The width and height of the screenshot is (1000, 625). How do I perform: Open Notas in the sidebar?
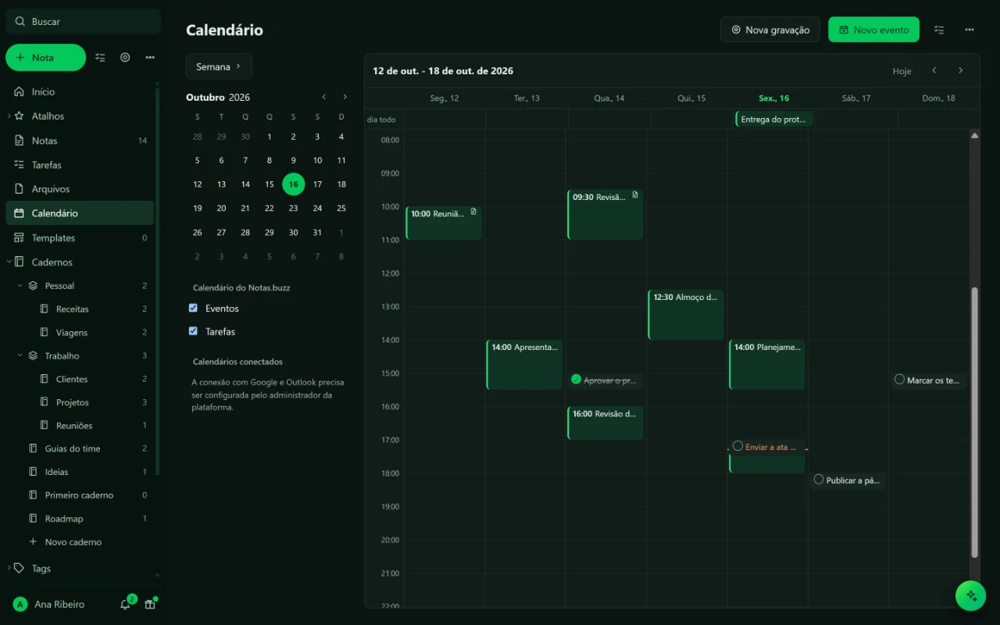pos(80,141)
